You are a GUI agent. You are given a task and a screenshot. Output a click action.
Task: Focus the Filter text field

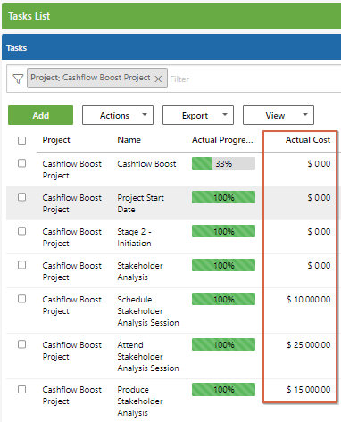click(x=254, y=79)
